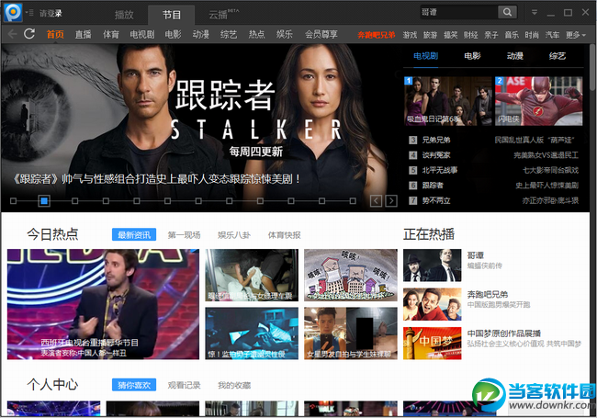
Task: Click the previous banner arrow button
Action: 376,200
